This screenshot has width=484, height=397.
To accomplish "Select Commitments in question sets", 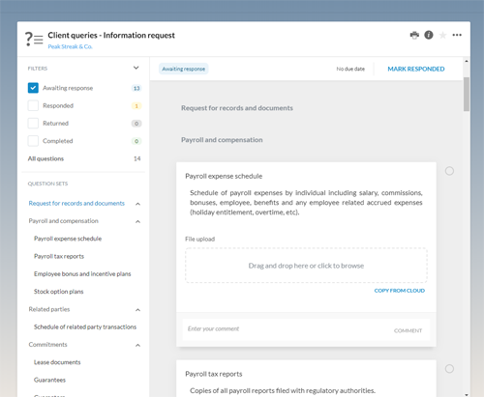I will pos(47,345).
